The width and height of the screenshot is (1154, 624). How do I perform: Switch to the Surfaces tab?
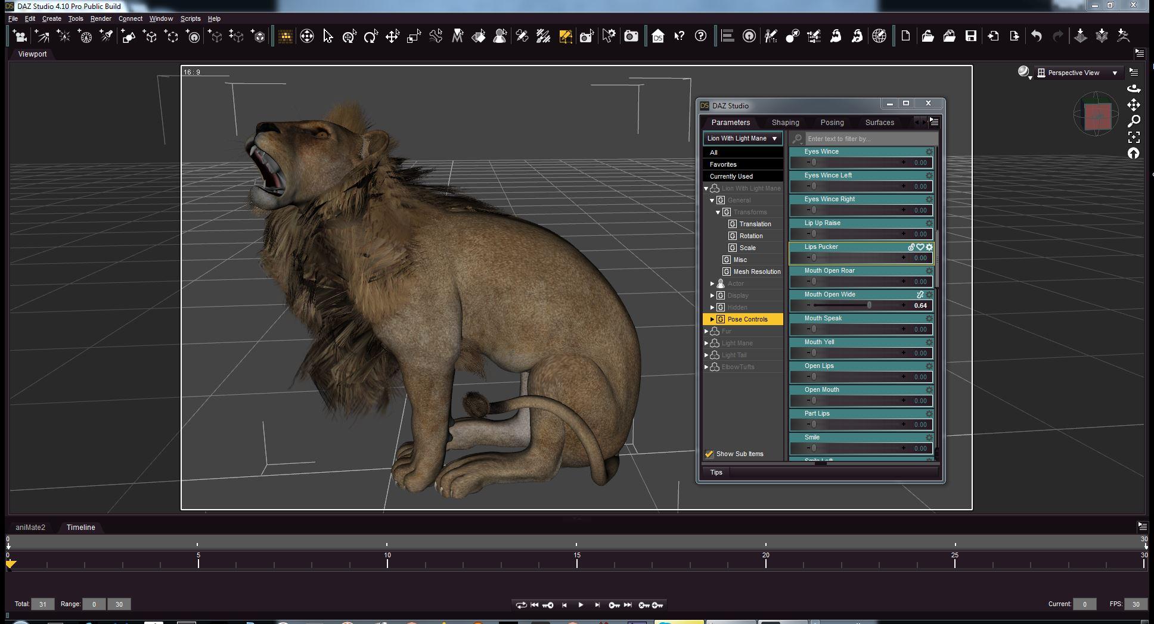pos(879,122)
